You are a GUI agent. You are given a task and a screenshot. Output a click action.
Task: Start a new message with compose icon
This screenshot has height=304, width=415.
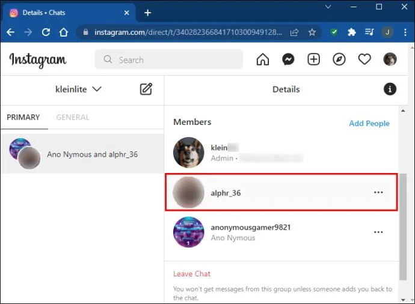146,89
